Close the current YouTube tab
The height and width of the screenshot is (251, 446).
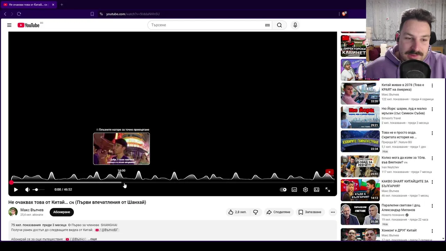53,5
